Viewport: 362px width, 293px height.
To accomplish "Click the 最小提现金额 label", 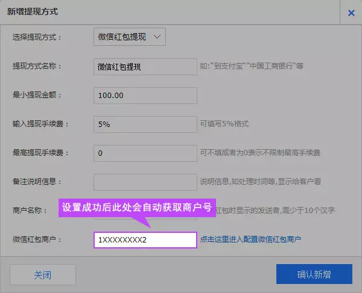I will click(37, 95).
